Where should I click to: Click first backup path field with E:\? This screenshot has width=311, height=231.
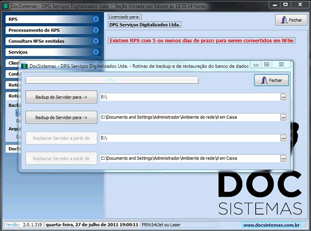pyautogui.click(x=190, y=97)
